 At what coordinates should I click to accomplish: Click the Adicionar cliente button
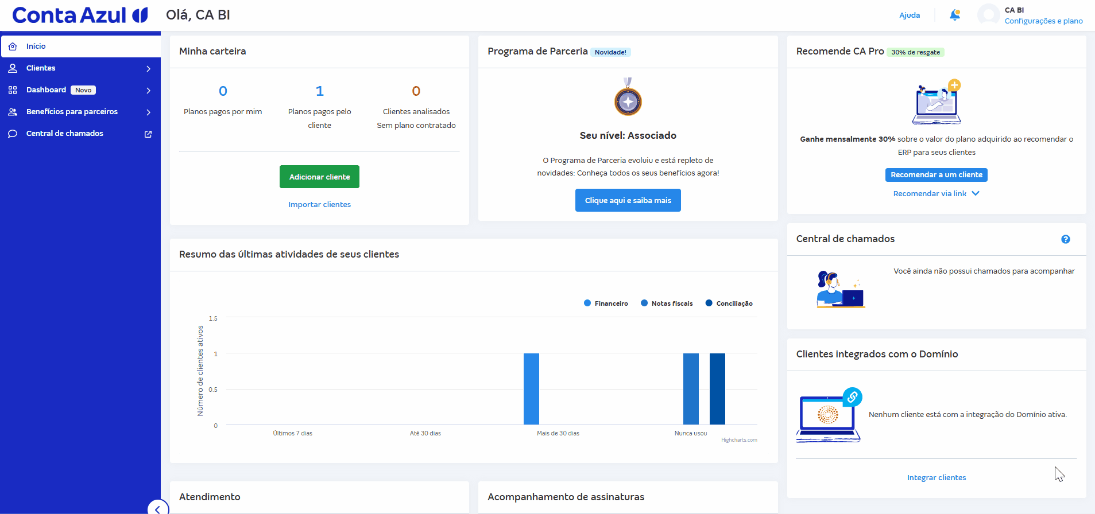pyautogui.click(x=319, y=177)
